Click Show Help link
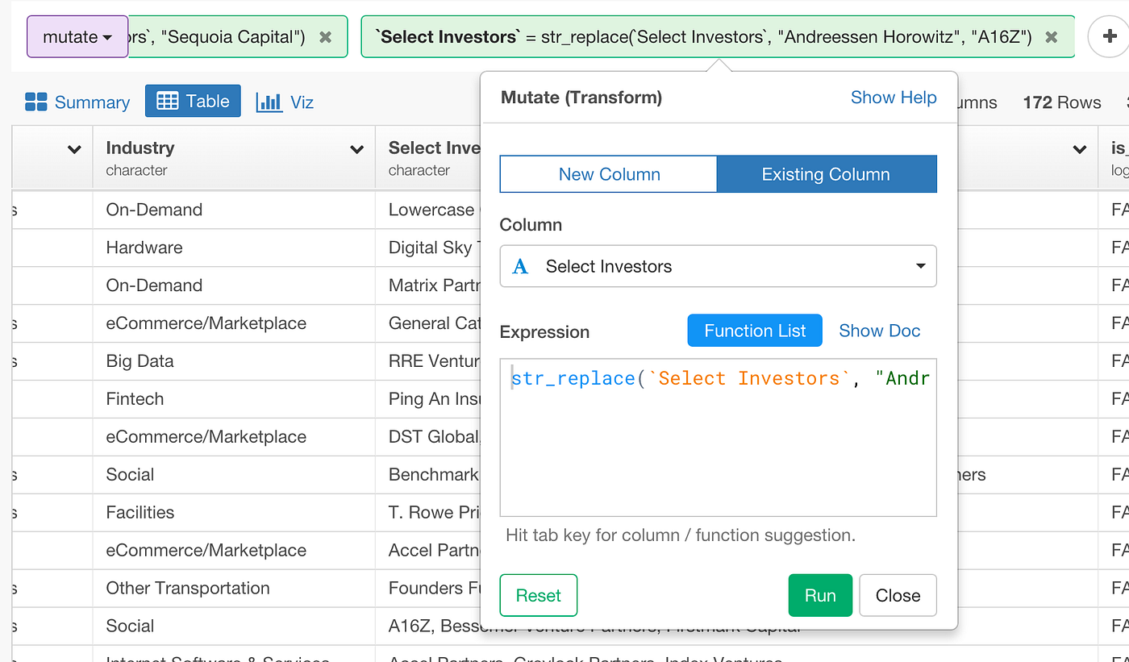Image resolution: width=1129 pixels, height=662 pixels. (x=893, y=98)
